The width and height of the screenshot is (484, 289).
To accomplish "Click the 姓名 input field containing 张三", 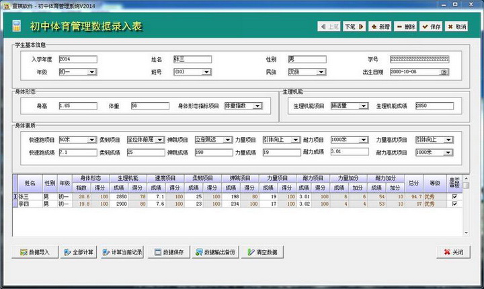I will [x=192, y=59].
